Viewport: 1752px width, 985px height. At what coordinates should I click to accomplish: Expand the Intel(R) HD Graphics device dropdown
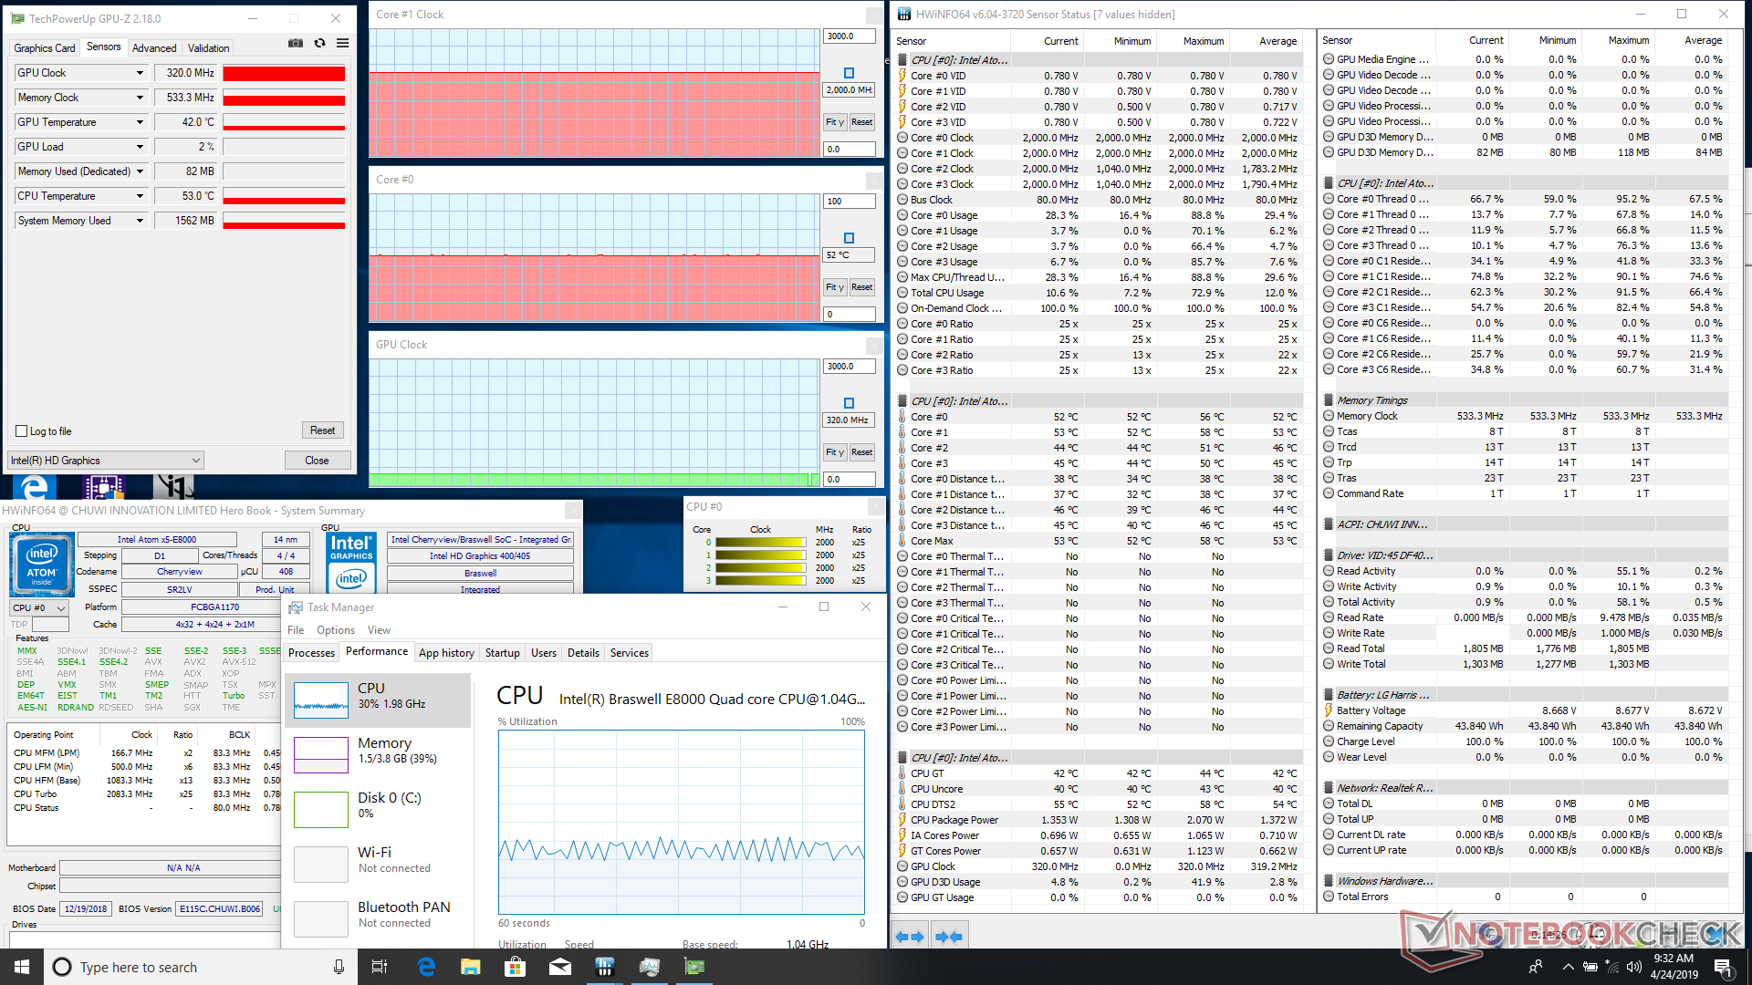tap(195, 461)
